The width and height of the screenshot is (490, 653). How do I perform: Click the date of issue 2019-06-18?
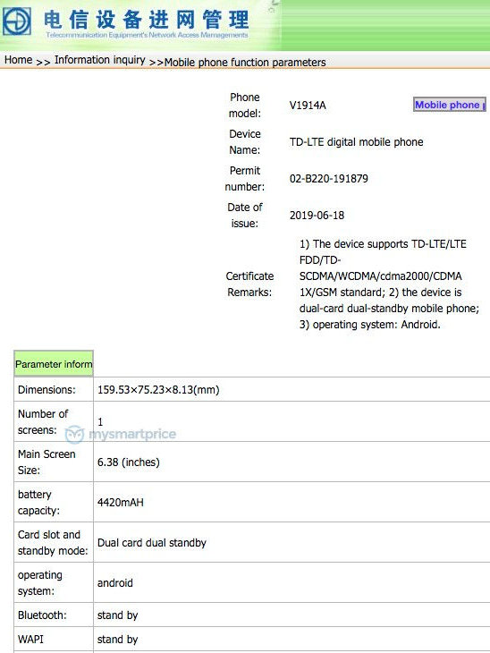click(x=317, y=216)
